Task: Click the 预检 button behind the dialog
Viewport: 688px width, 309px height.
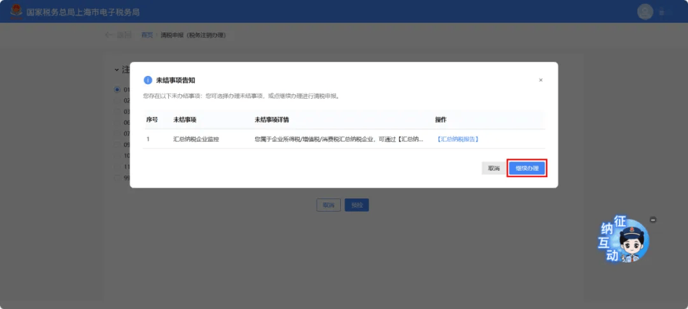Action: click(x=357, y=205)
